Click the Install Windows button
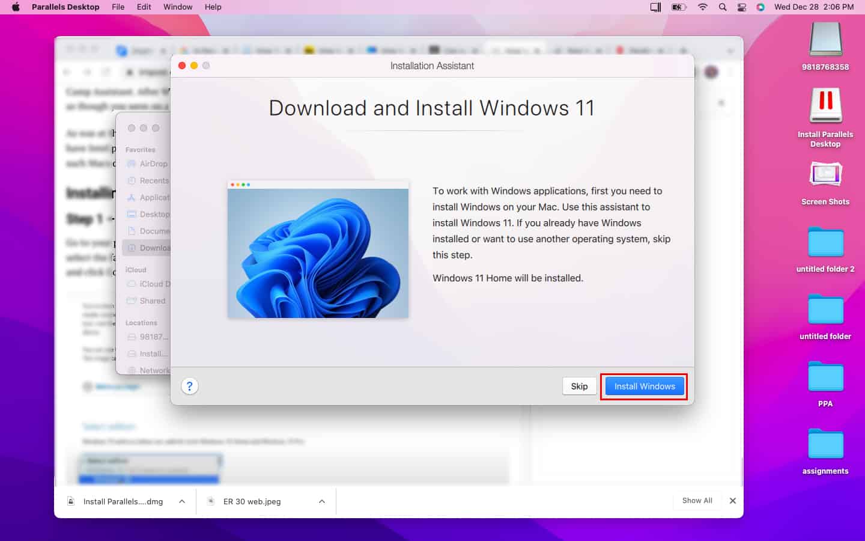Screen dimensions: 865x541 tap(645, 387)
